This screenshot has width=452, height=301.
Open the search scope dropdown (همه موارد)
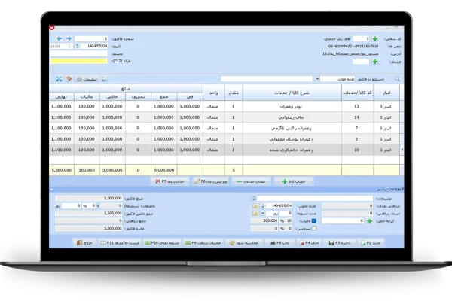tap(317, 78)
